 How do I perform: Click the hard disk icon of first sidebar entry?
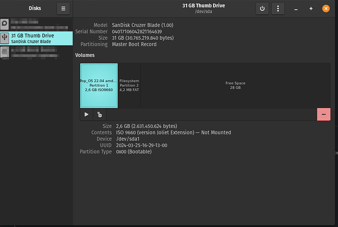(x=4, y=24)
